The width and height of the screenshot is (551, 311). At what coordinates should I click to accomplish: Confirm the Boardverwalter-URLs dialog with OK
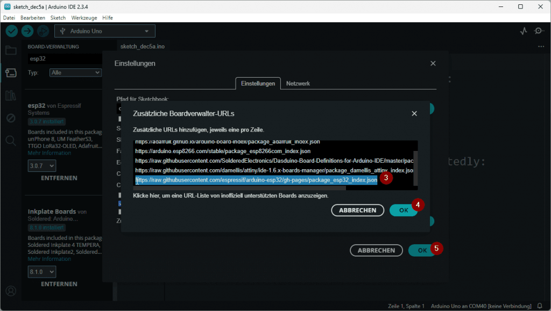click(x=404, y=210)
